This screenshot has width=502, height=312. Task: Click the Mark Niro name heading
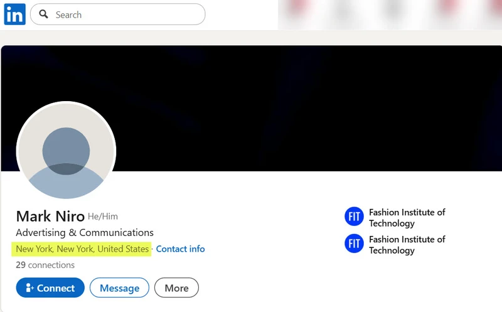pyautogui.click(x=50, y=217)
